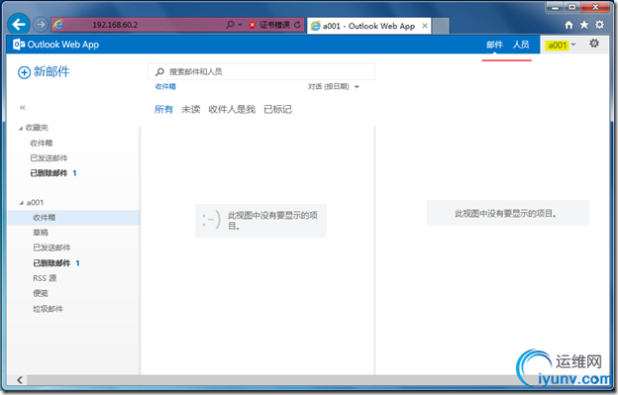Screen dimensions: 618x395
Task: Click the horizontal scrollbar track at bottom
Action: click(272, 380)
